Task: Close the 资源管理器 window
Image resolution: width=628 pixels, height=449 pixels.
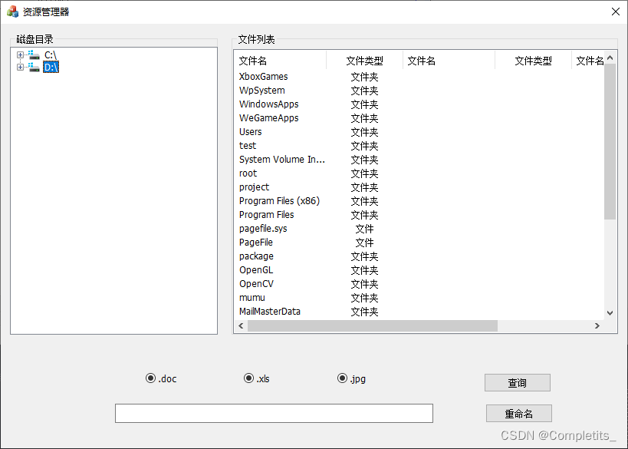Action: pyautogui.click(x=616, y=12)
